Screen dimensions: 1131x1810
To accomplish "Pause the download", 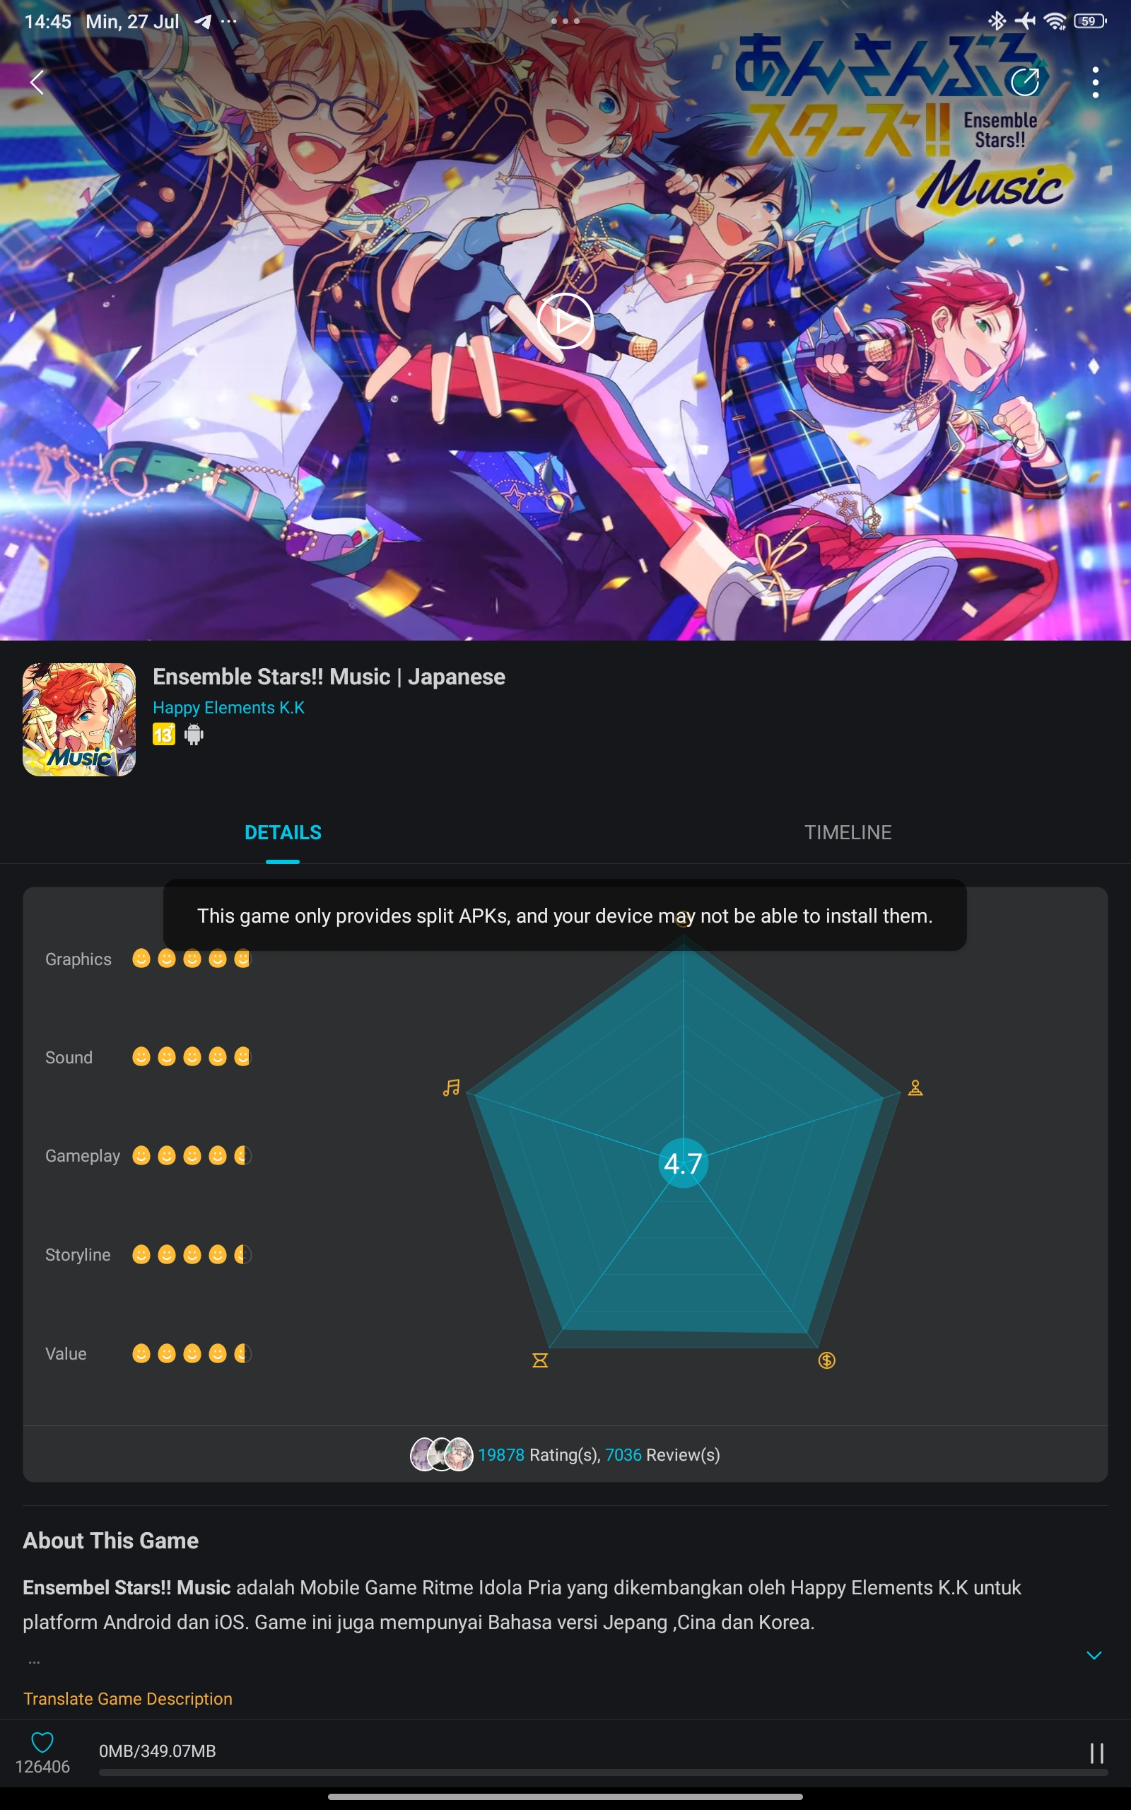I will pos(1096,1753).
